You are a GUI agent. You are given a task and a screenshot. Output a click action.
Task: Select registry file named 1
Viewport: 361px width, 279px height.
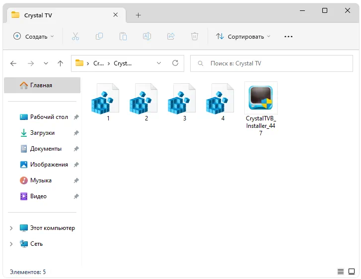pyautogui.click(x=105, y=102)
